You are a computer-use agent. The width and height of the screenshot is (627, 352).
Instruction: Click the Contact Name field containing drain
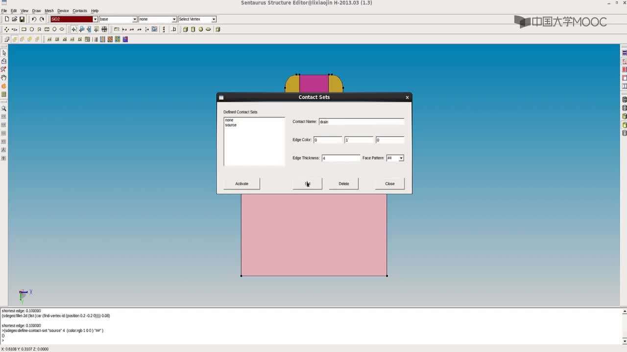click(362, 121)
